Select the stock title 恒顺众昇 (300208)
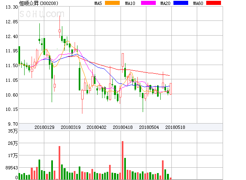The image size is (246, 180). tap(39, 3)
